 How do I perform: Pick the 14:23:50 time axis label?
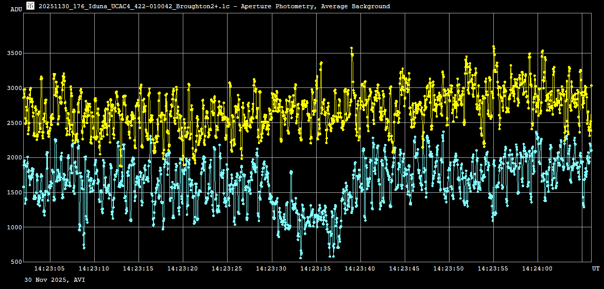click(x=449, y=268)
